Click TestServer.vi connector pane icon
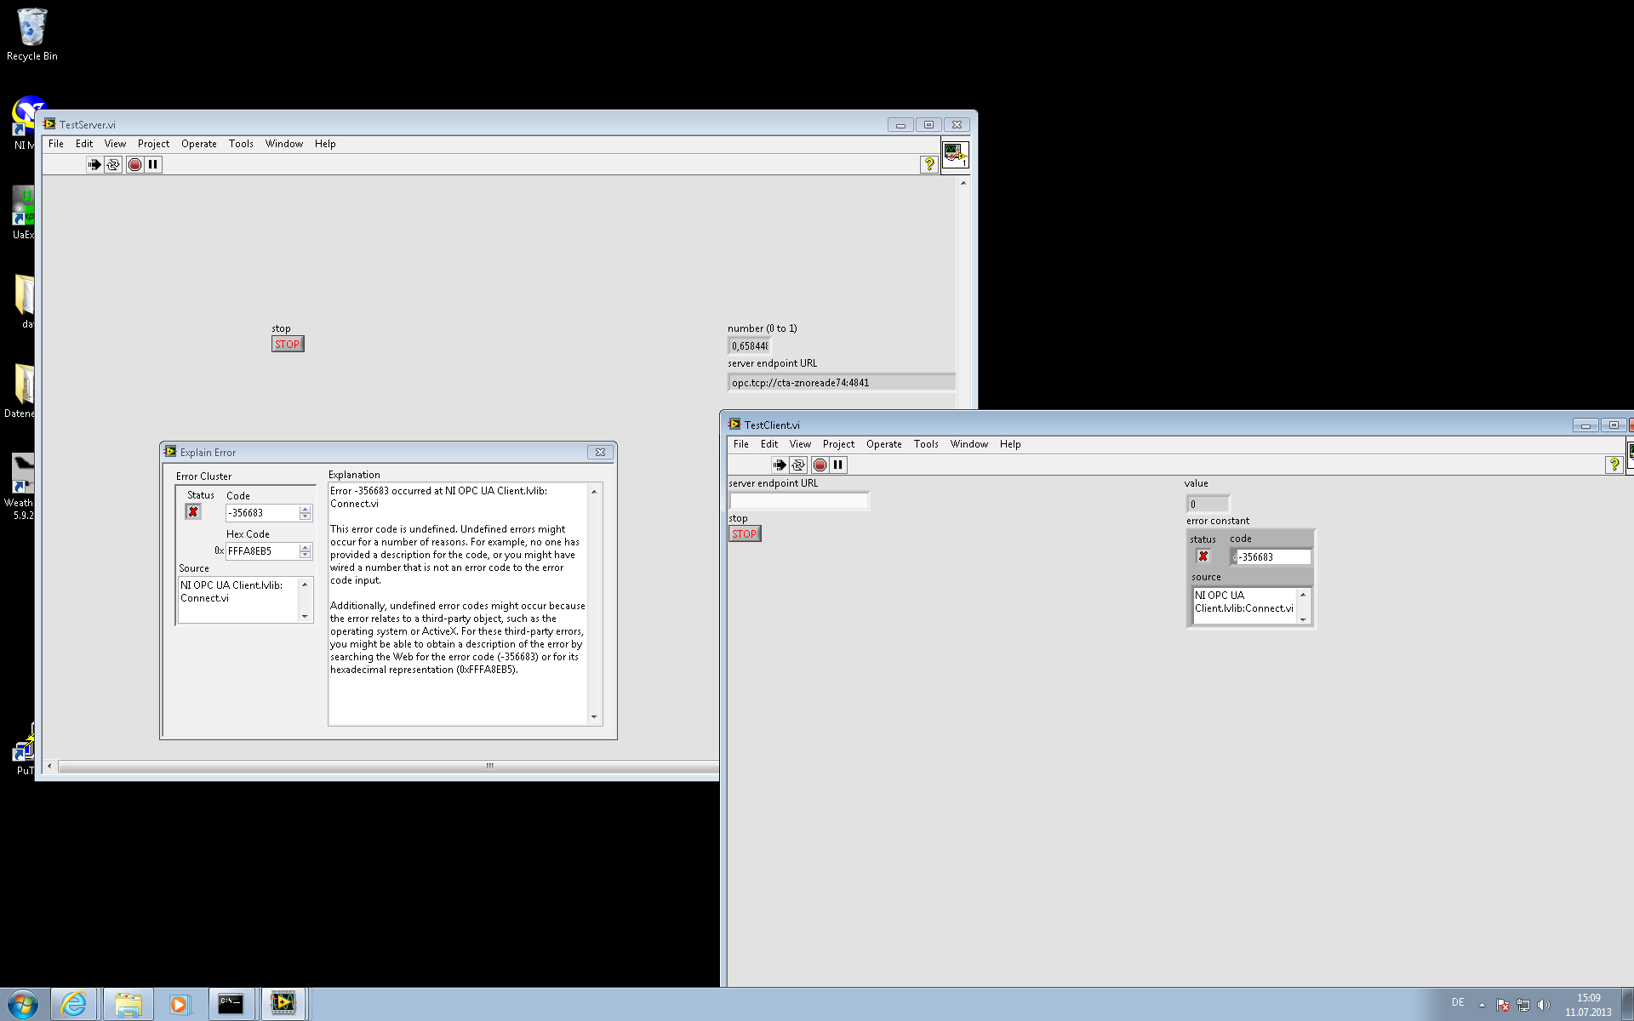The height and width of the screenshot is (1021, 1634). (x=955, y=155)
